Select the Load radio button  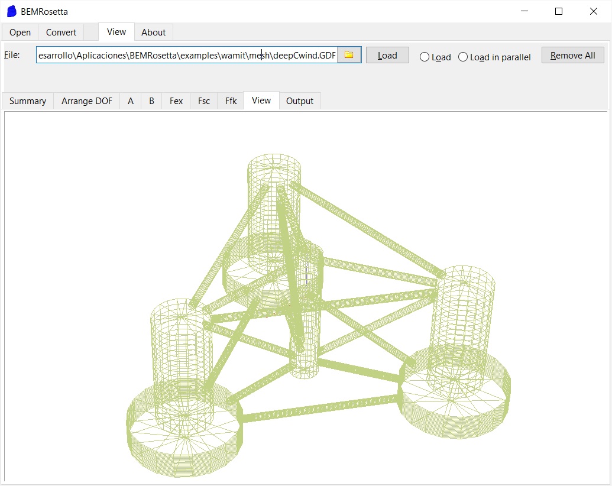point(425,57)
